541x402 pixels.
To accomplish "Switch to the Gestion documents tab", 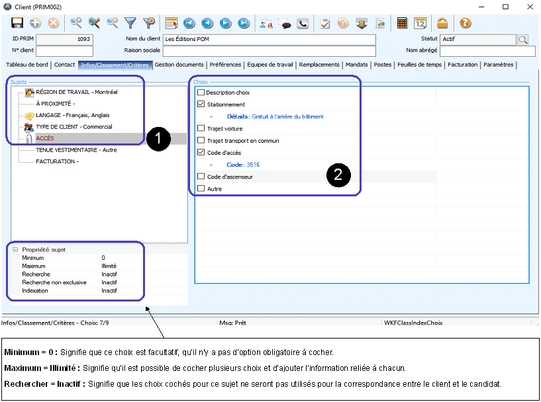I will [179, 65].
